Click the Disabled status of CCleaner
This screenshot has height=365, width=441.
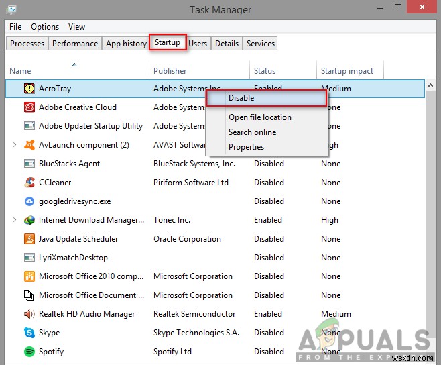pyautogui.click(x=269, y=182)
